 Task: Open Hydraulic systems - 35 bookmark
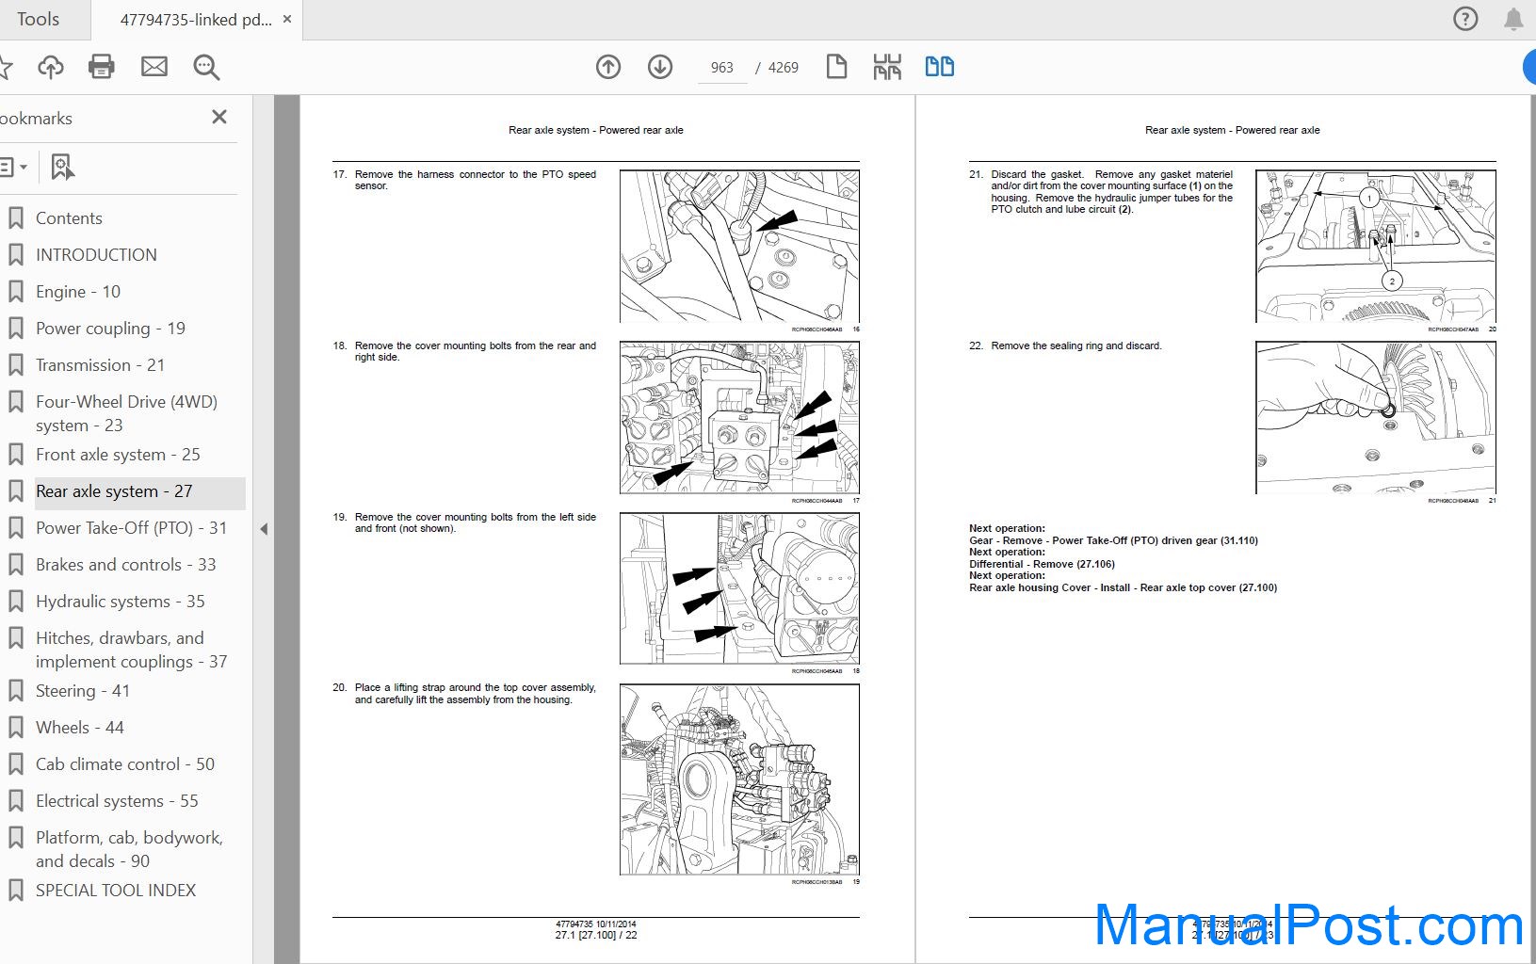tap(120, 602)
